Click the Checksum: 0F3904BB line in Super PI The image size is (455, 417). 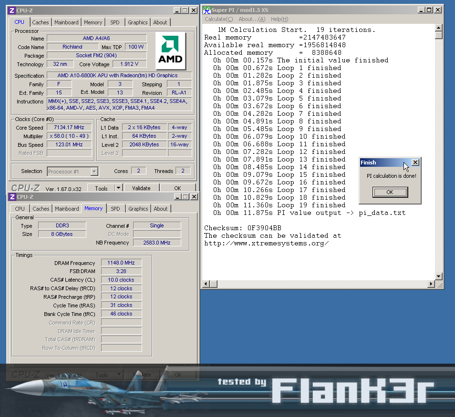tap(243, 228)
